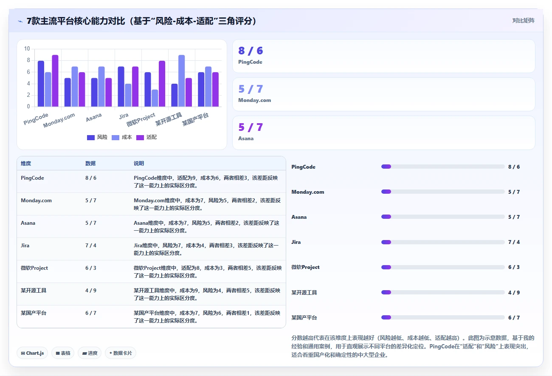552x376 pixels.
Task: Click the 6 / 7 value in the table
Action: [x=91, y=313]
